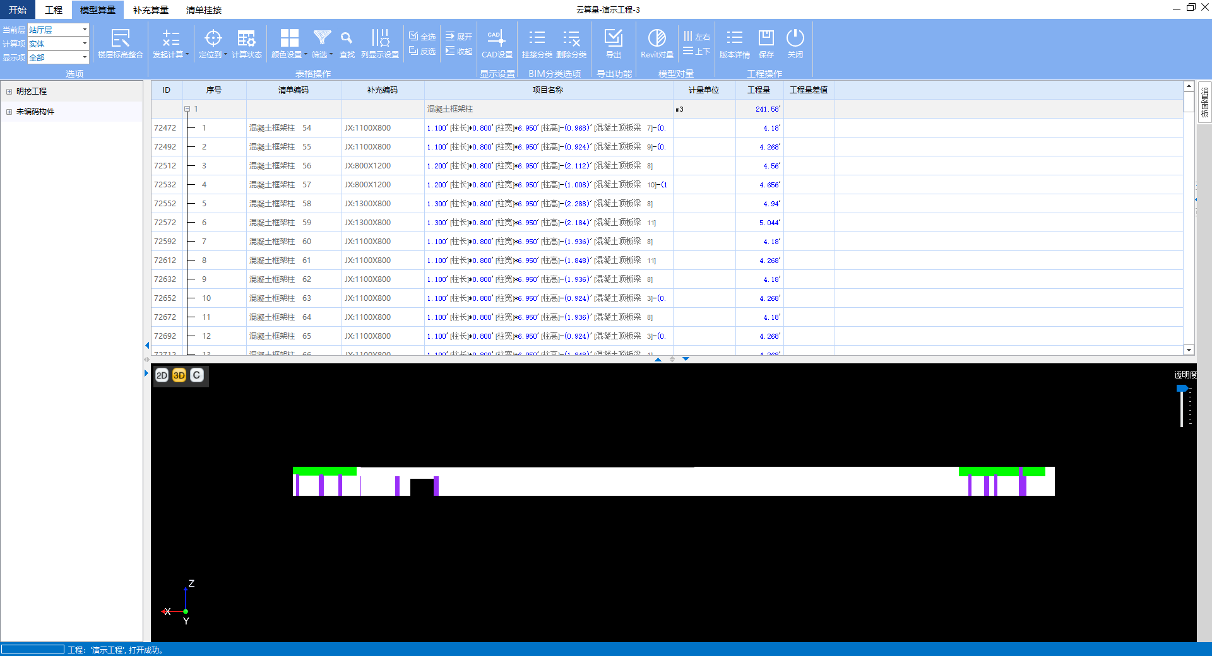
Task: Switch the viewport to 2D mode
Action: (162, 375)
